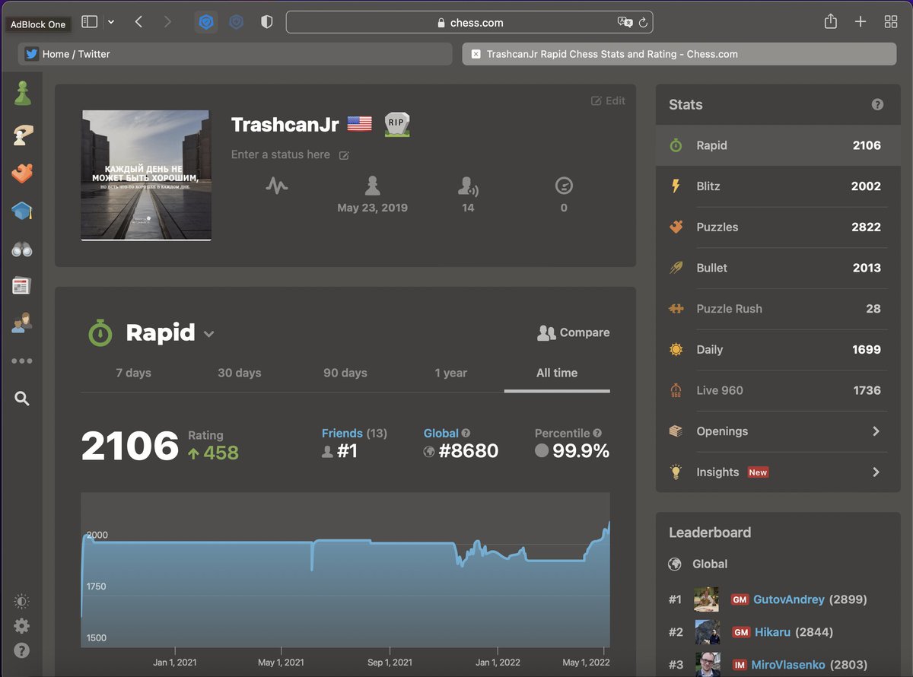Expand the More ellipsis menu in the Chess.com sidebar
Screen dimensions: 913x677
coord(22,361)
